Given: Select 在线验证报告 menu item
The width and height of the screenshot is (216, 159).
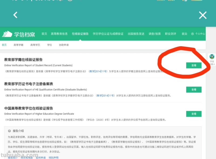Looking at the screenshot, I should click(x=80, y=34).
